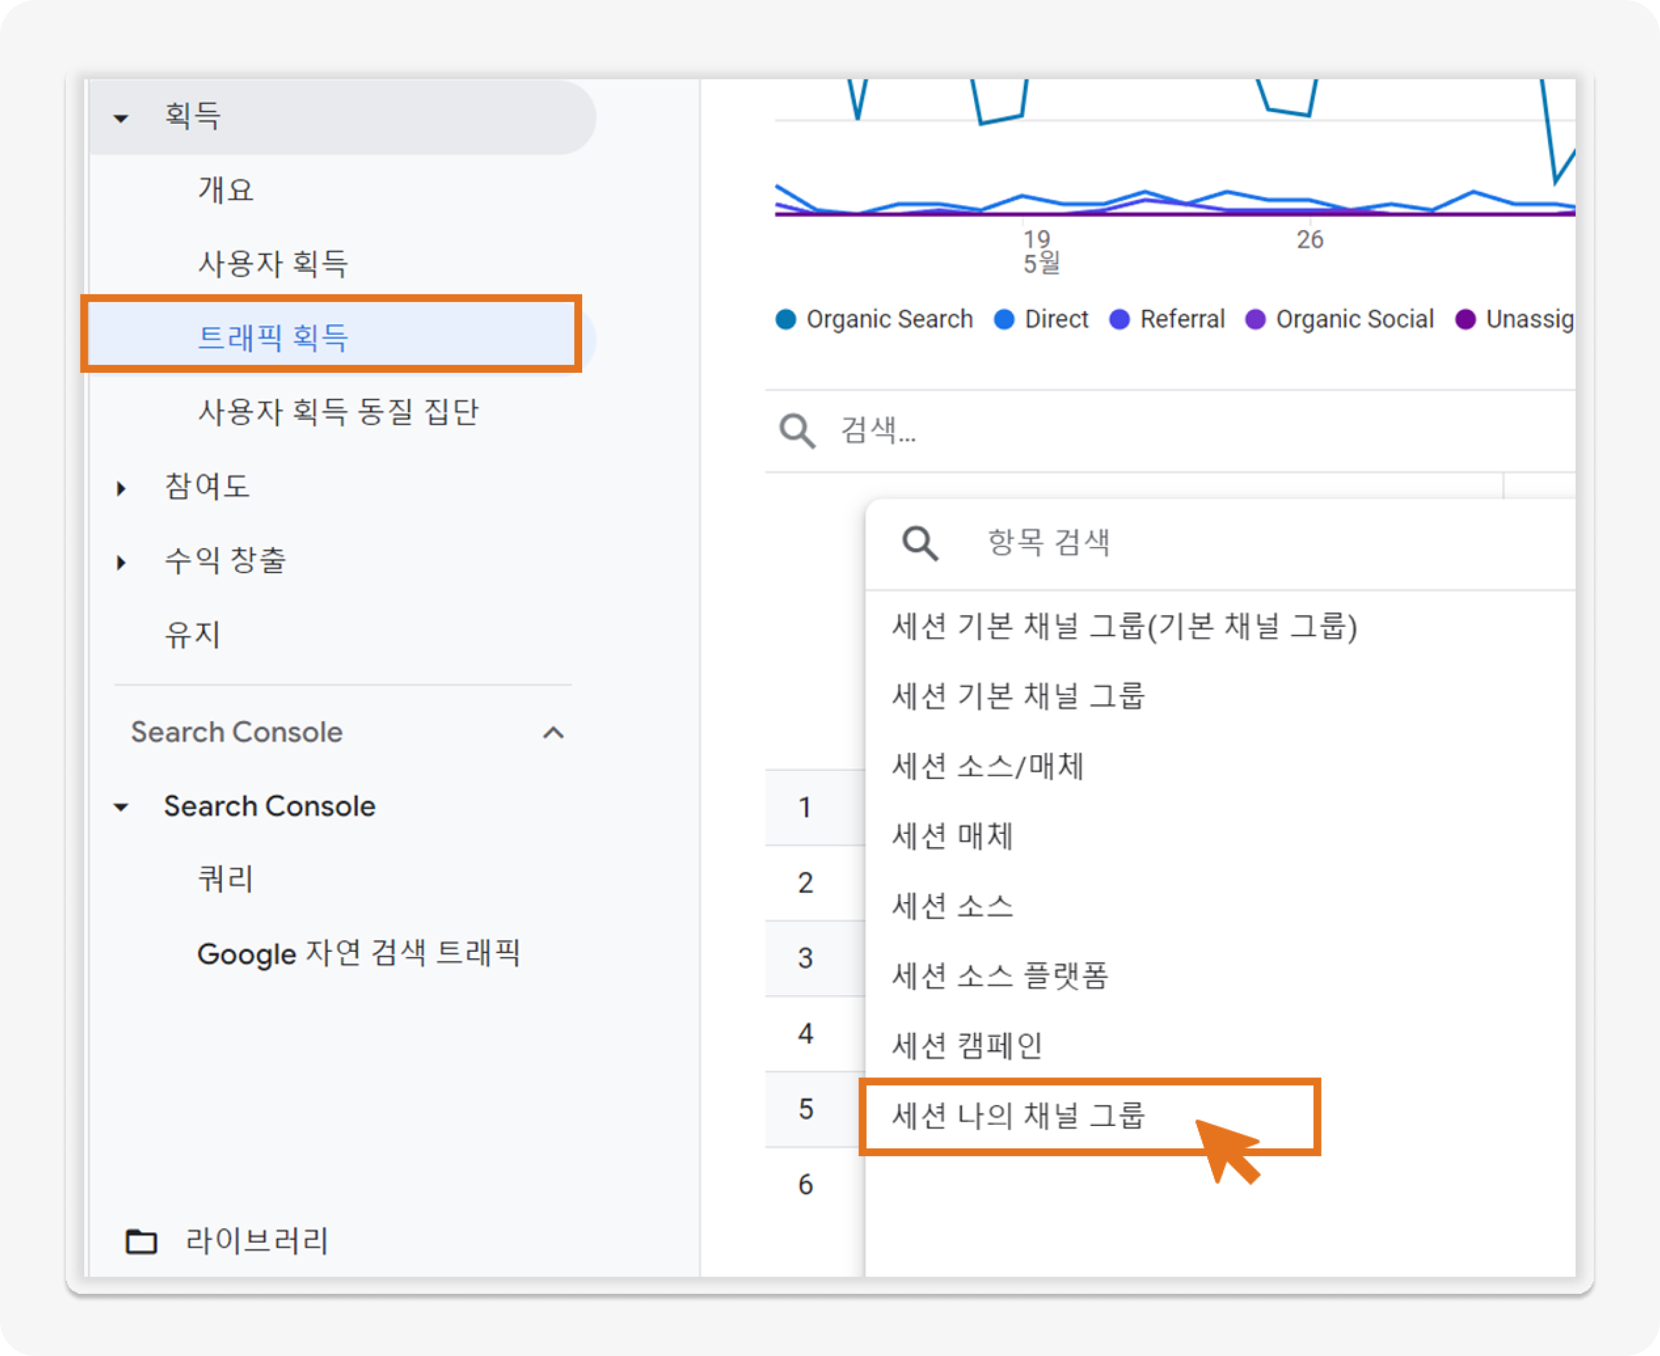This screenshot has height=1356, width=1660.
Task: Expand the 참여도 section arrow
Action: (x=121, y=488)
